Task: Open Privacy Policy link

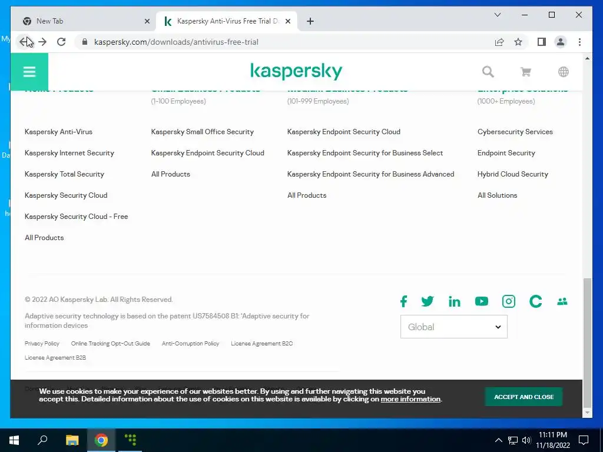Action: click(x=42, y=344)
